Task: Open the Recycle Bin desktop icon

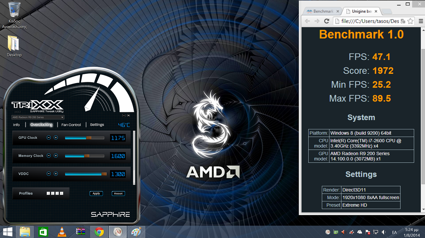Action: pos(14,15)
